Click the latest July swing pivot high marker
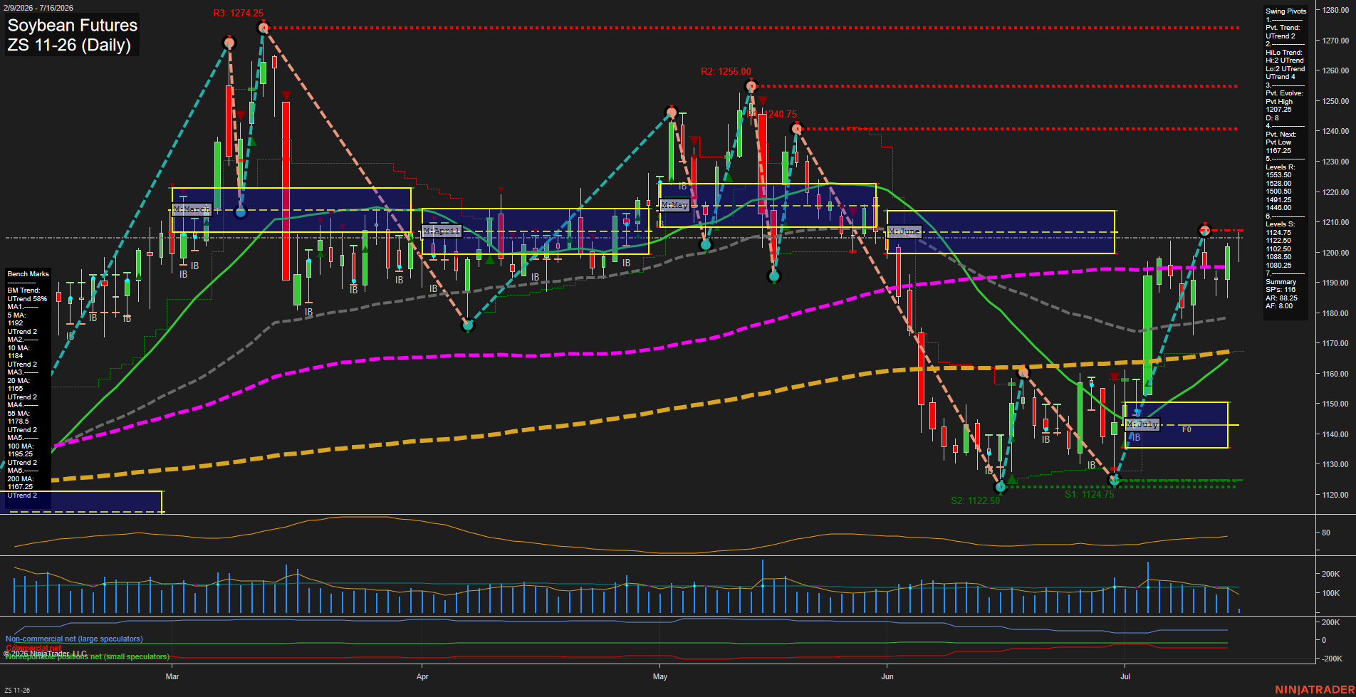Viewport: 1356px width, 697px height. [1204, 230]
